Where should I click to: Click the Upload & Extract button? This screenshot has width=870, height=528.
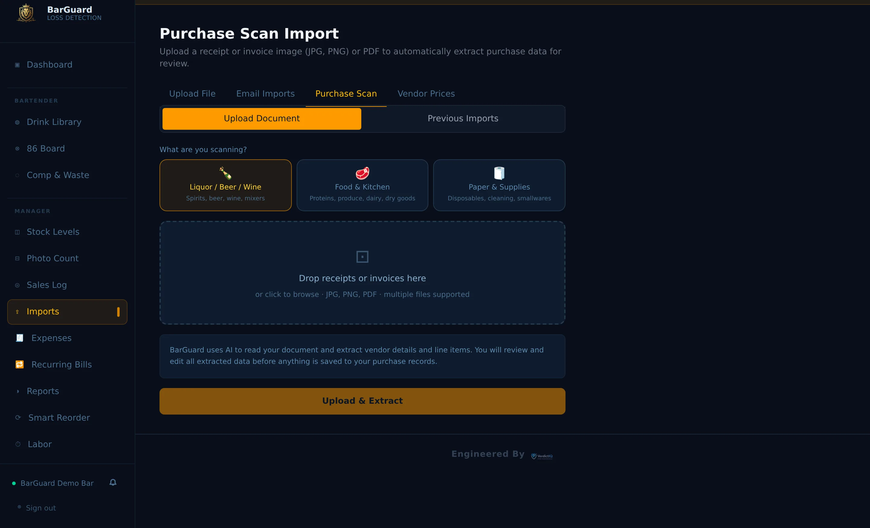tap(362, 401)
